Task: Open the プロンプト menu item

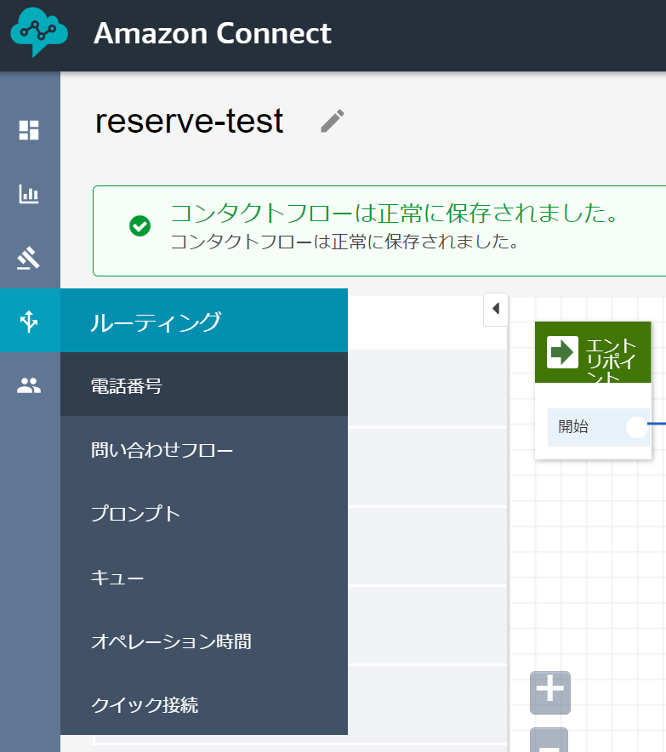Action: 204,514
